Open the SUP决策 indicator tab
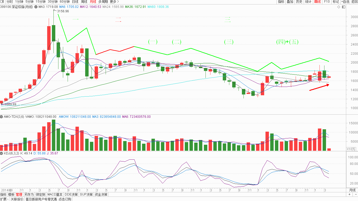The height and width of the screenshot is (201, 358). (x=86, y=194)
